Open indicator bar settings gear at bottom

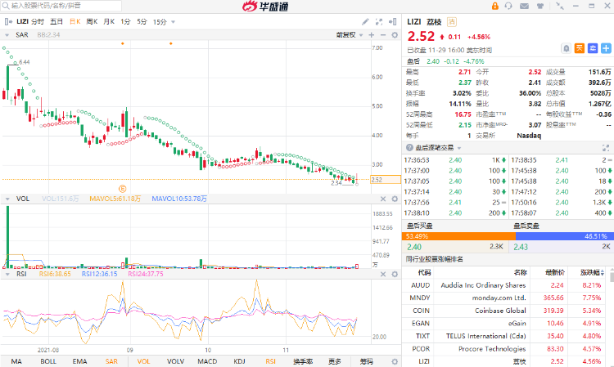[x=395, y=361]
